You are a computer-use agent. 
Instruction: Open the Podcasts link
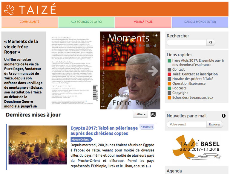coord(180,88)
